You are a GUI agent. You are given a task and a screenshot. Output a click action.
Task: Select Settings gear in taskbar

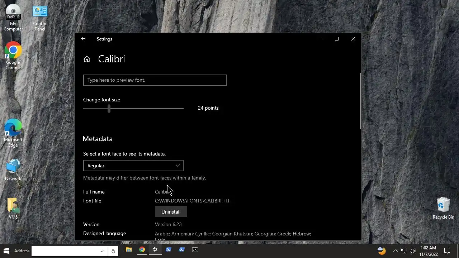click(155, 250)
